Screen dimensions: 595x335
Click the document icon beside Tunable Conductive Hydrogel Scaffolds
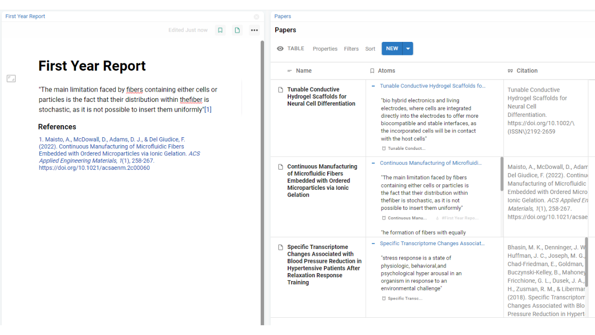(280, 89)
